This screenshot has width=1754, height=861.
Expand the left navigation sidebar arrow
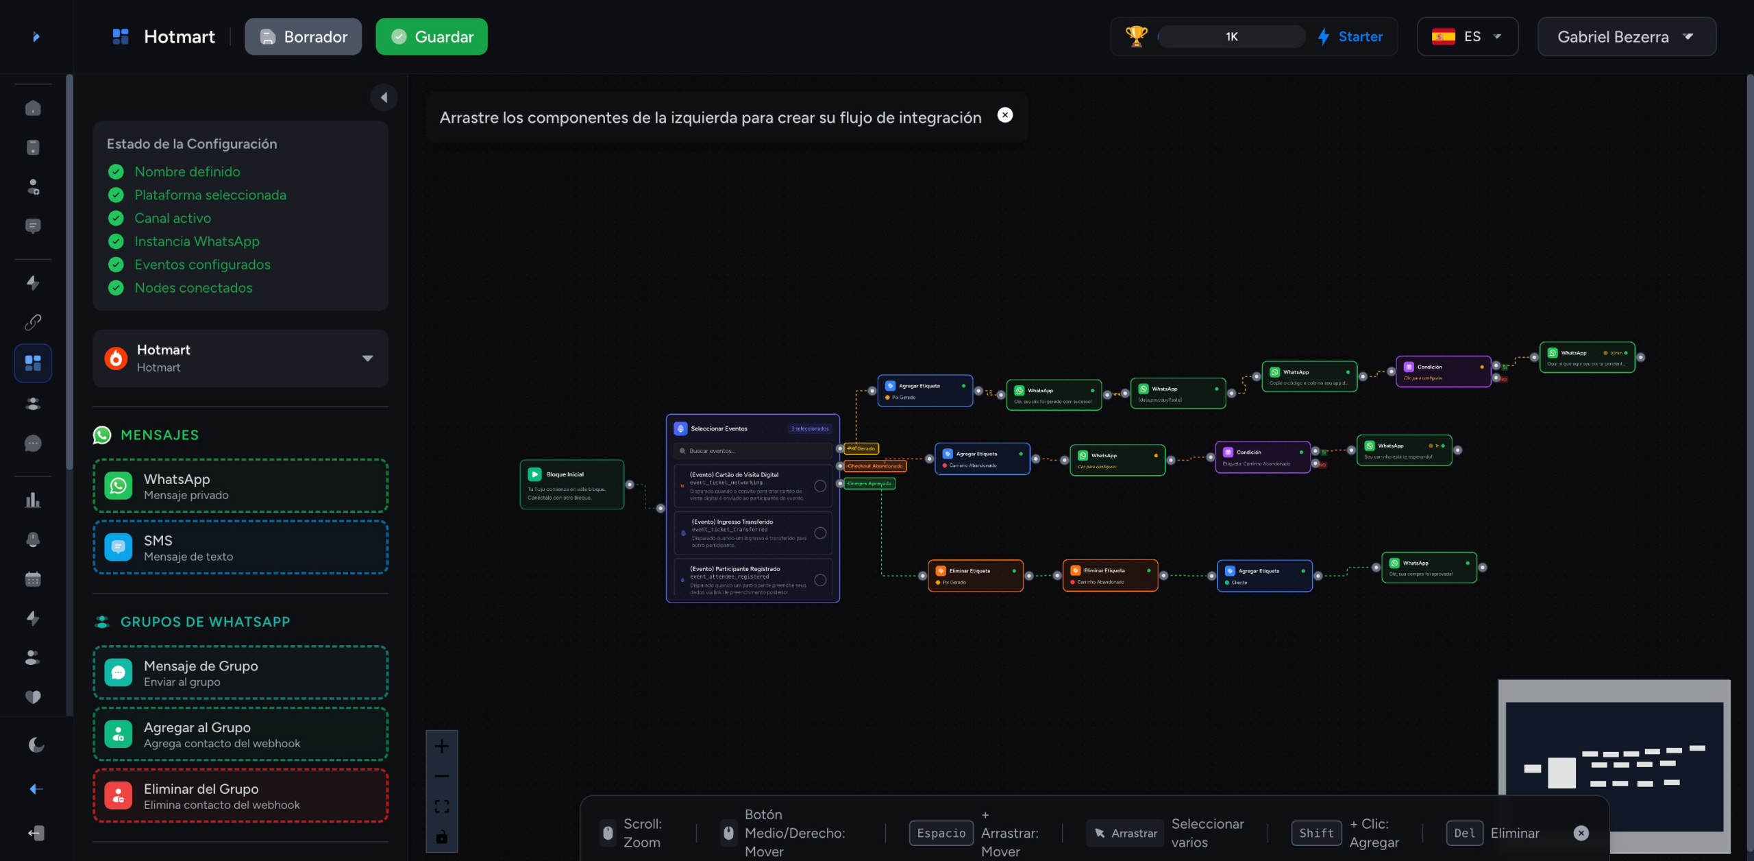tap(36, 36)
